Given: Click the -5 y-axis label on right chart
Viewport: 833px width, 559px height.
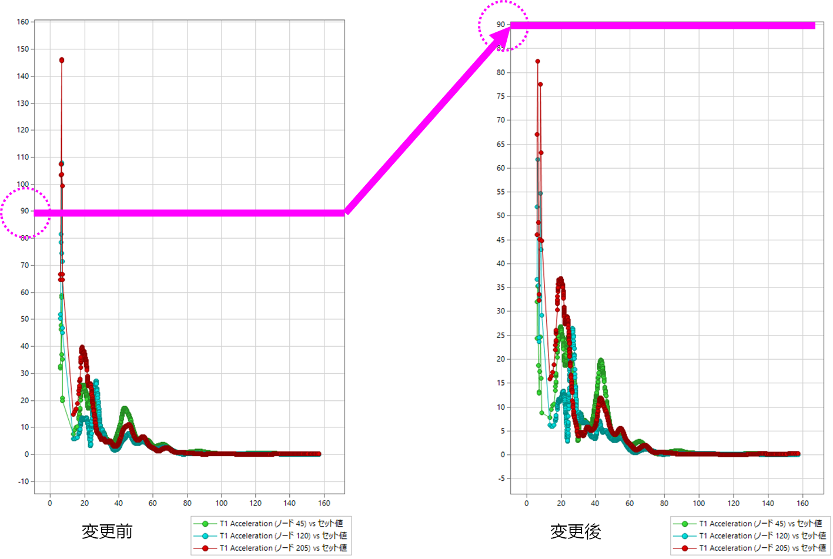Looking at the screenshot, I should point(501,478).
